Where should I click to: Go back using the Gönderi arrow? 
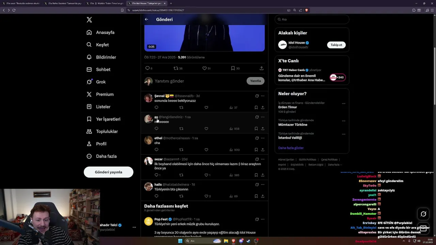coord(146,19)
